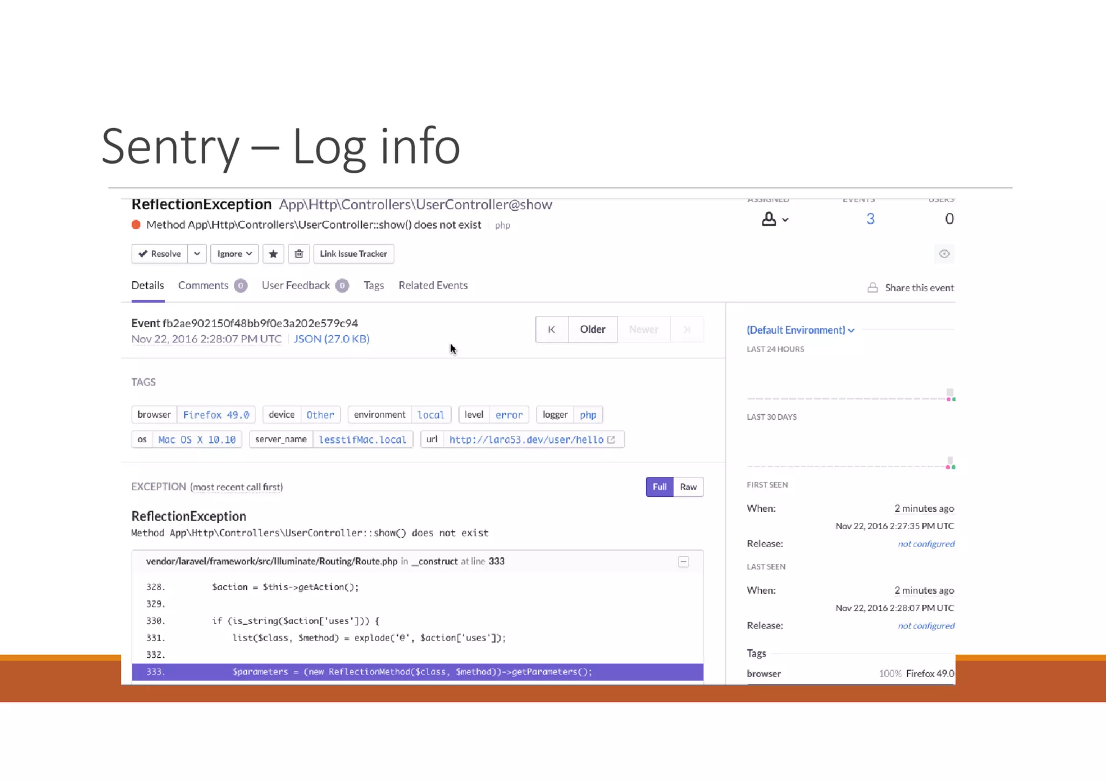Switch to the Comments tab
Viewport: 1106px width, 782px height.
click(x=204, y=285)
